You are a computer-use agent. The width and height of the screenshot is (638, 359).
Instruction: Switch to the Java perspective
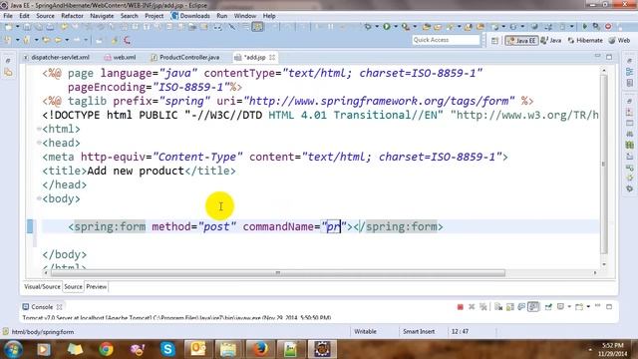point(551,40)
